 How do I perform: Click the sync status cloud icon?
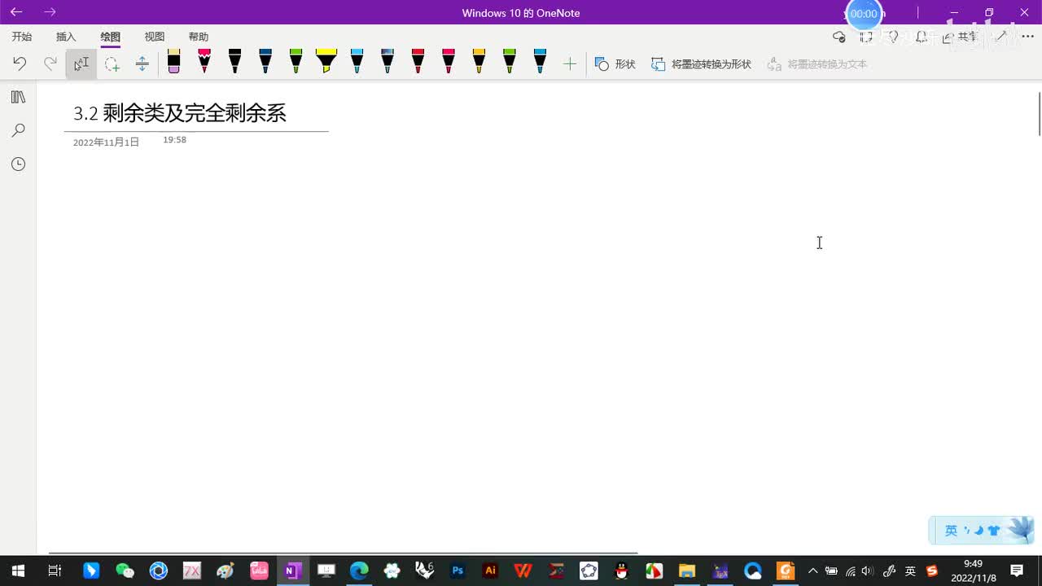[x=839, y=37]
